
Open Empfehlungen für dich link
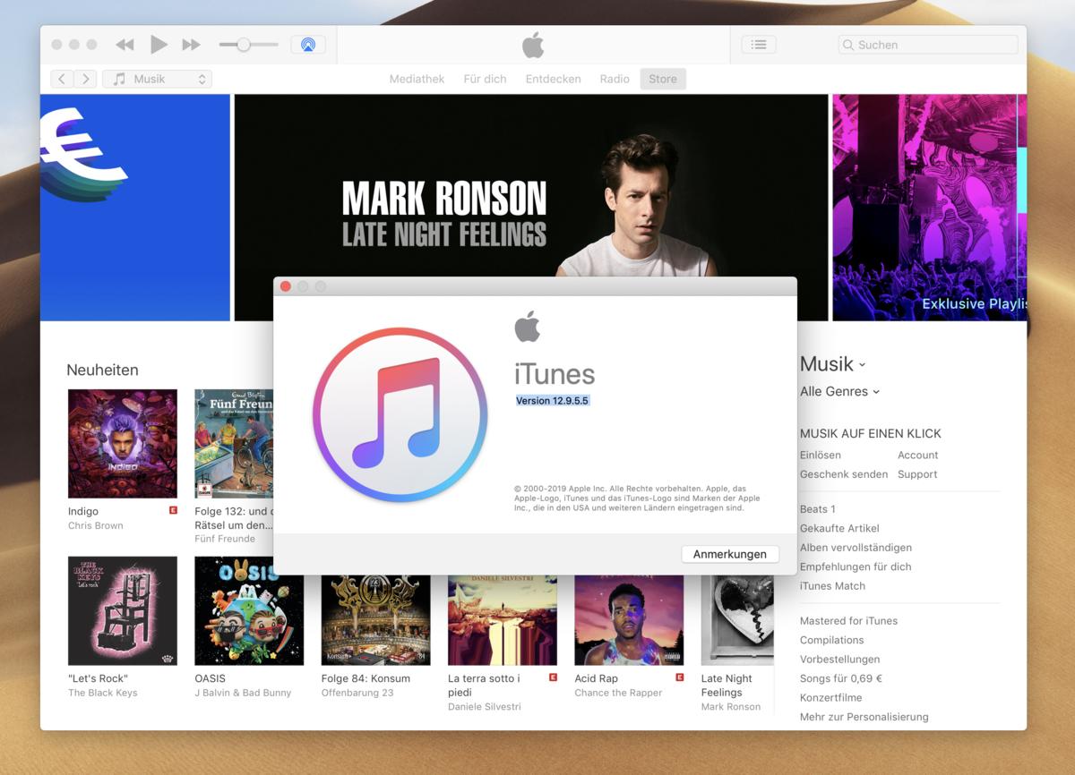(856, 566)
